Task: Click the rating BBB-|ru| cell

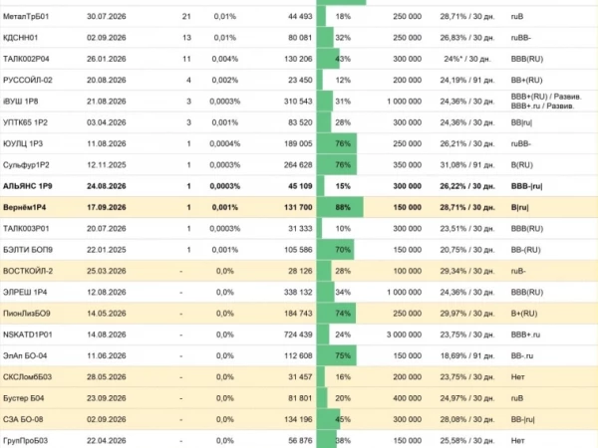Action: click(x=526, y=186)
